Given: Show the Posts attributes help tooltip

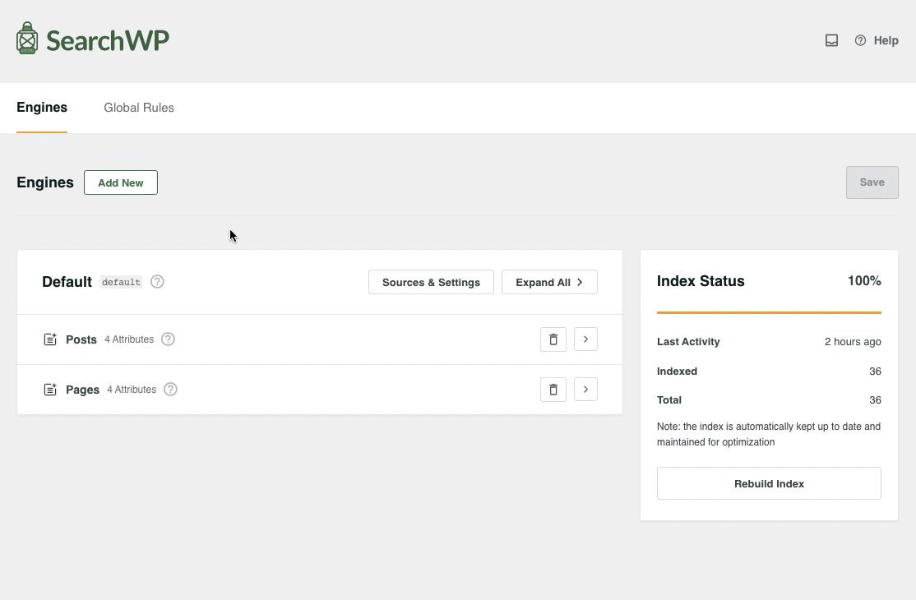Looking at the screenshot, I should tap(168, 339).
